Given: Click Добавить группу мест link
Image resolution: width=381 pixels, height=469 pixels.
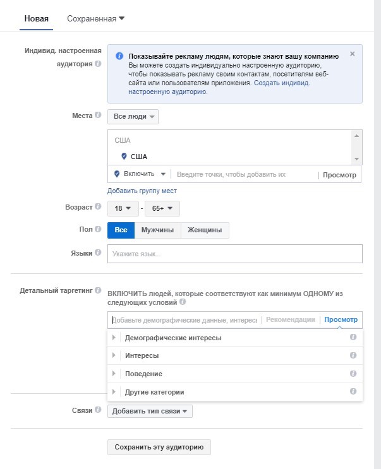Looking at the screenshot, I should [142, 191].
